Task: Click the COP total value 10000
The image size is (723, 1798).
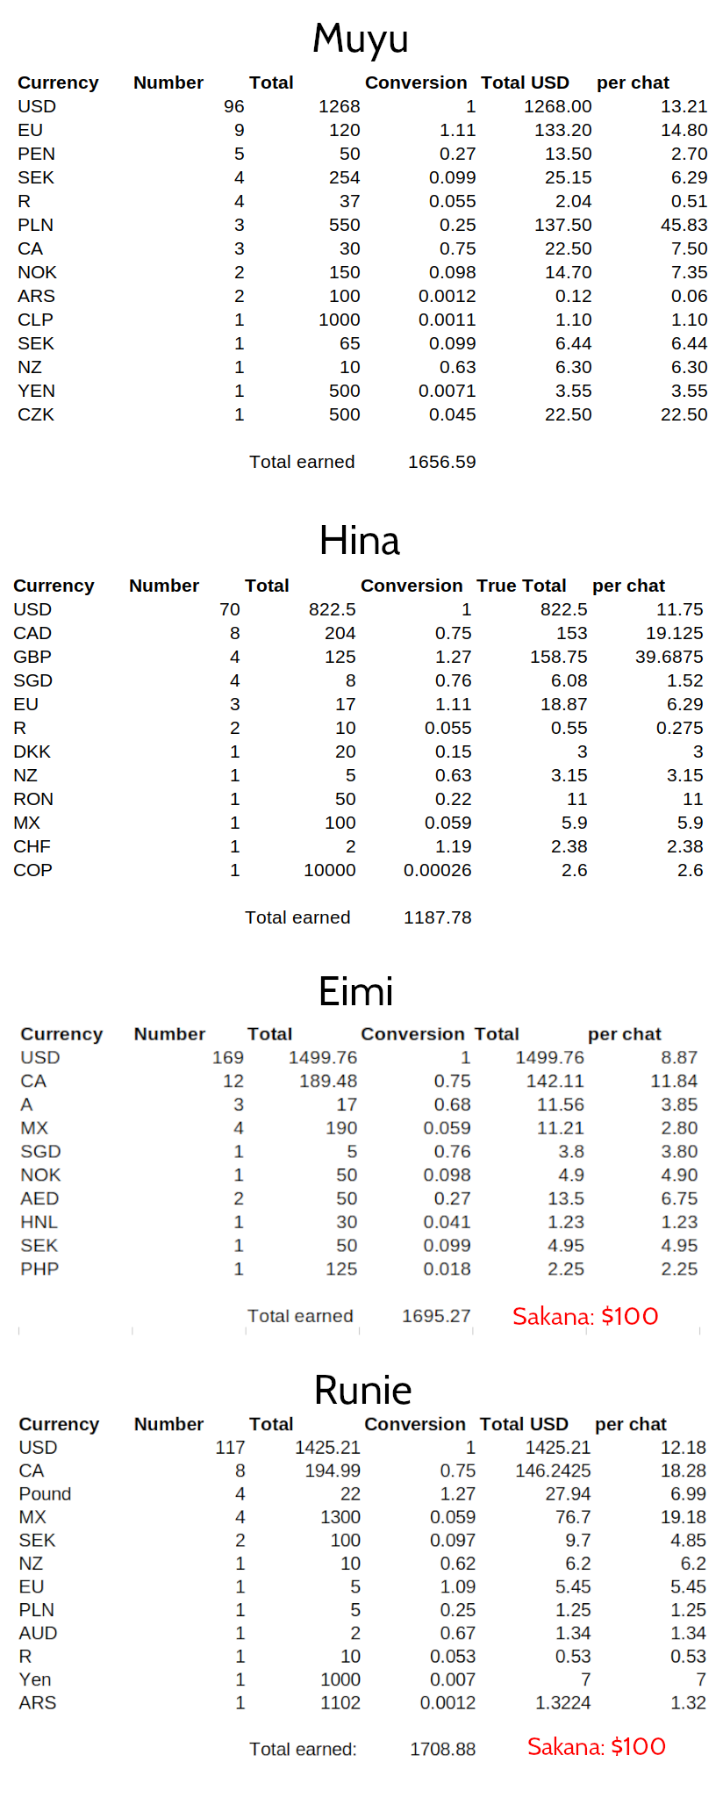Action: pos(330,870)
